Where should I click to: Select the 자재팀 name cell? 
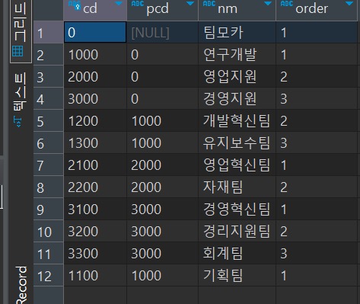click(237, 187)
